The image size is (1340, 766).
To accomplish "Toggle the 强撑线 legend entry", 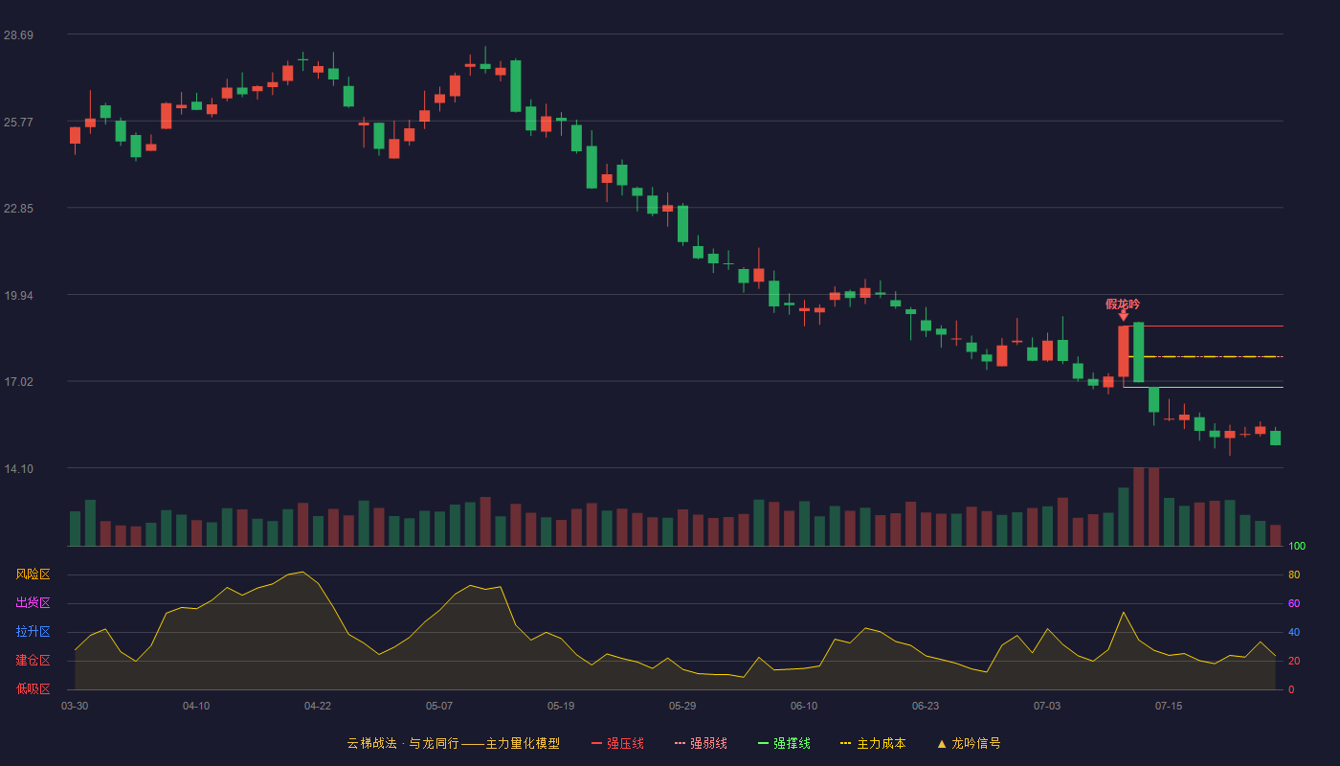I will point(784,743).
